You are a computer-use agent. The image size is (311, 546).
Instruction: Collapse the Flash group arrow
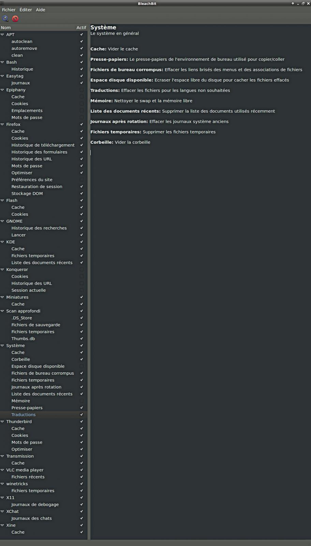tap(2, 200)
